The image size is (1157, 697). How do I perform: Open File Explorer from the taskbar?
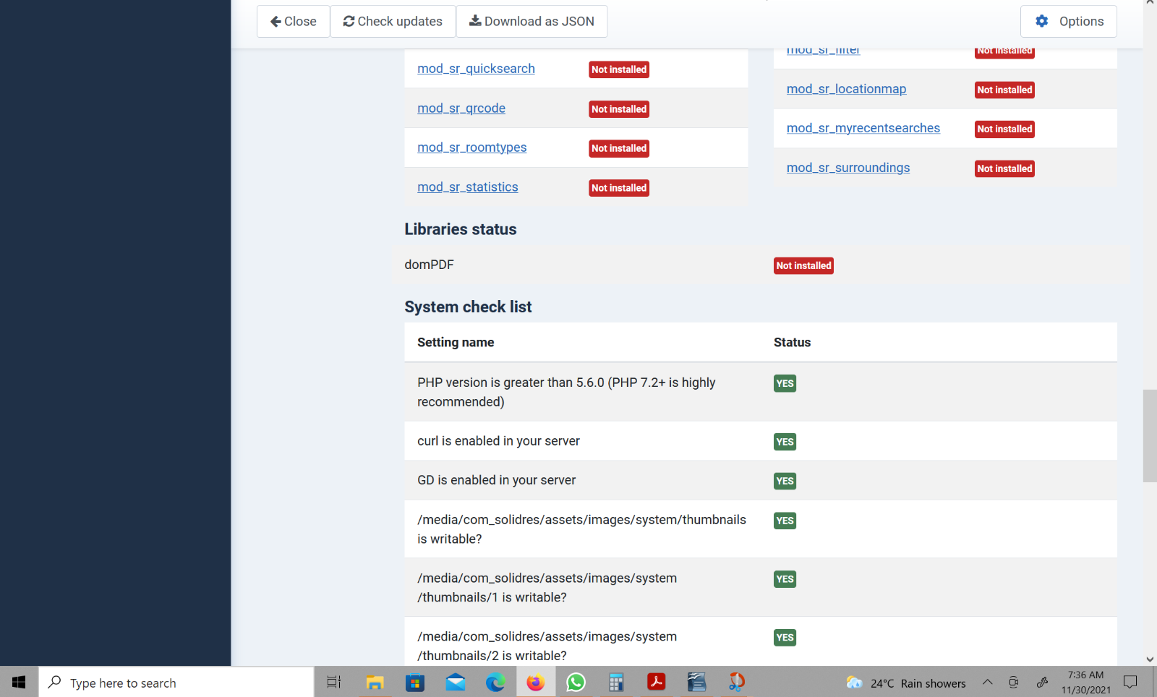coord(375,683)
